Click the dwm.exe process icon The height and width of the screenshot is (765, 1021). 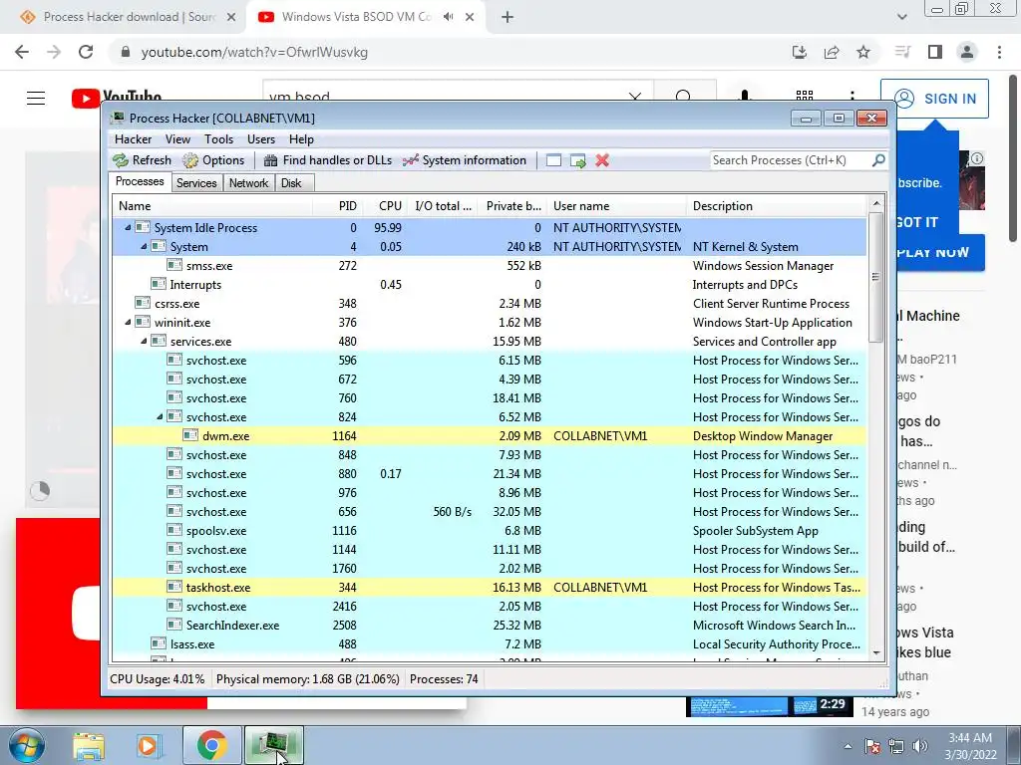[190, 435]
